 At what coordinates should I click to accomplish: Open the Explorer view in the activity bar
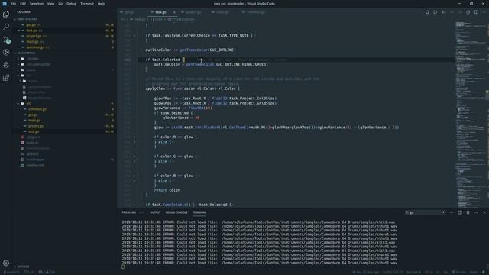tap(6, 14)
